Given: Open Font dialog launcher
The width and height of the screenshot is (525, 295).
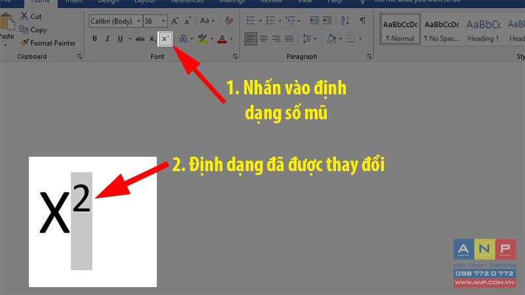Looking at the screenshot, I should pos(236,56).
